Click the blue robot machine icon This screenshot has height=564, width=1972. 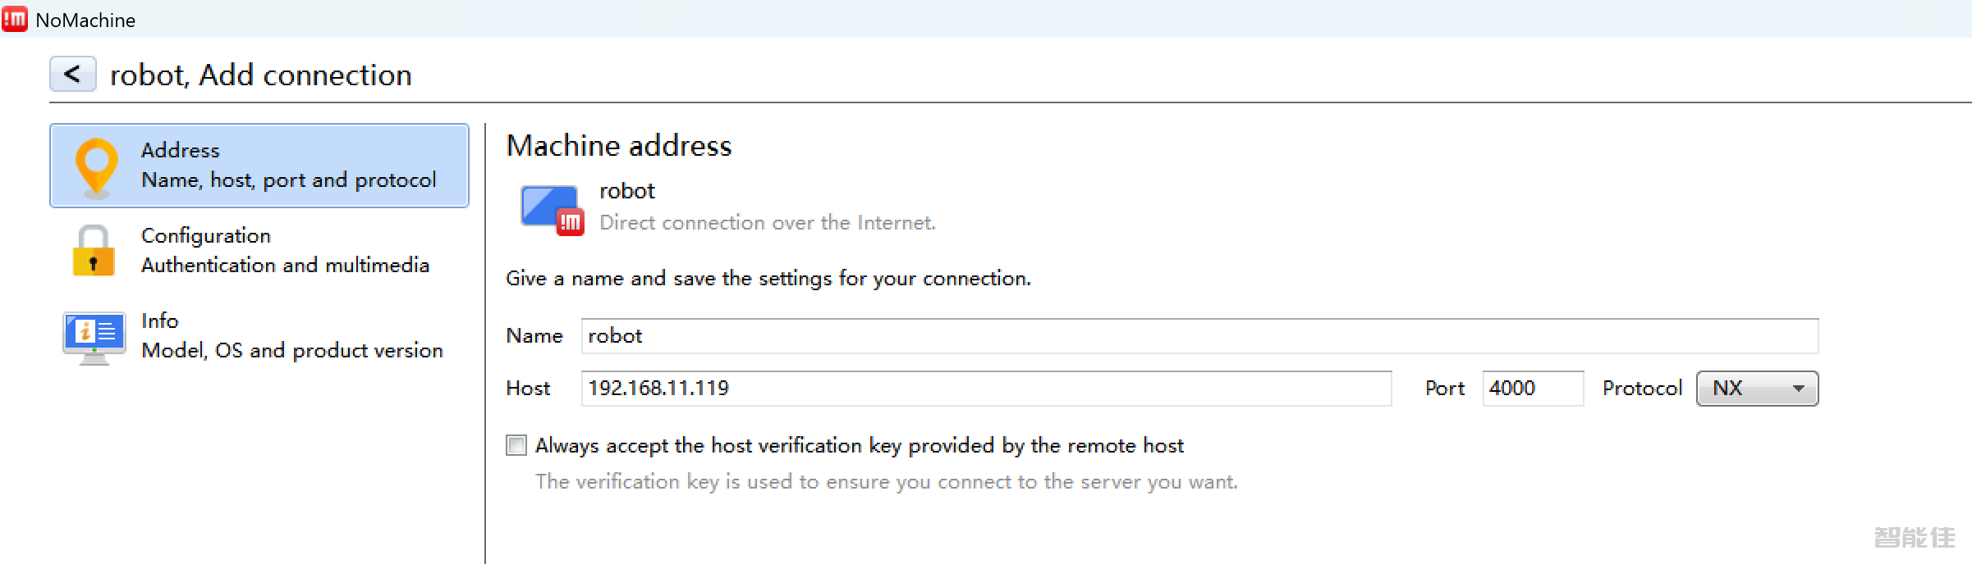[550, 210]
